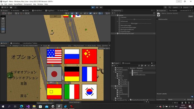The height and width of the screenshot is (109, 194).
Task: Open Play Focused dropdown
Action: point(80,46)
